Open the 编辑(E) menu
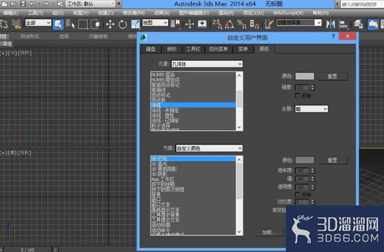 pyautogui.click(x=10, y=13)
